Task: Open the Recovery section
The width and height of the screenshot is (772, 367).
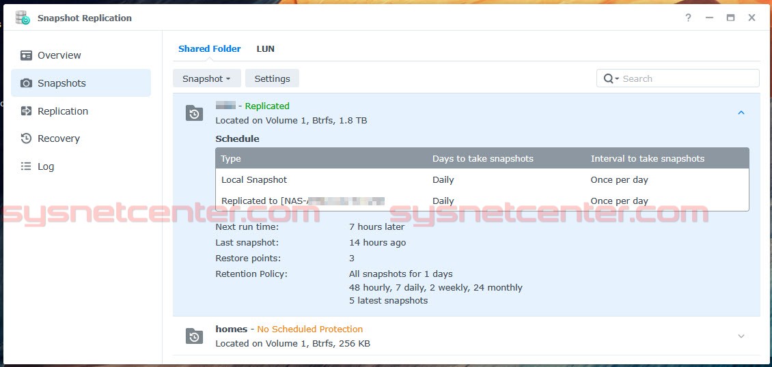Action: (x=81, y=138)
